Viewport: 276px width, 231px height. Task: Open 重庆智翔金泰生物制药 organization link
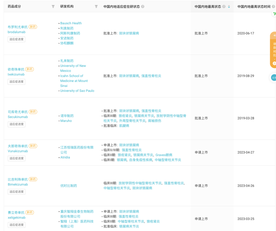tap(77, 214)
